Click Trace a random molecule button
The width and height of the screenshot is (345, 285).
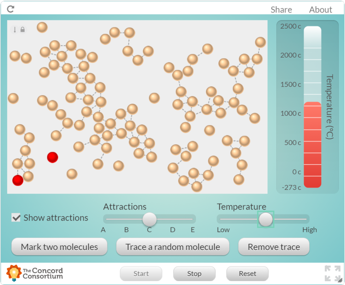173,247
